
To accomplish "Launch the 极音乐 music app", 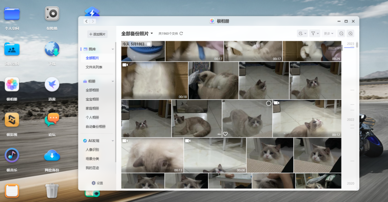I will (12, 155).
